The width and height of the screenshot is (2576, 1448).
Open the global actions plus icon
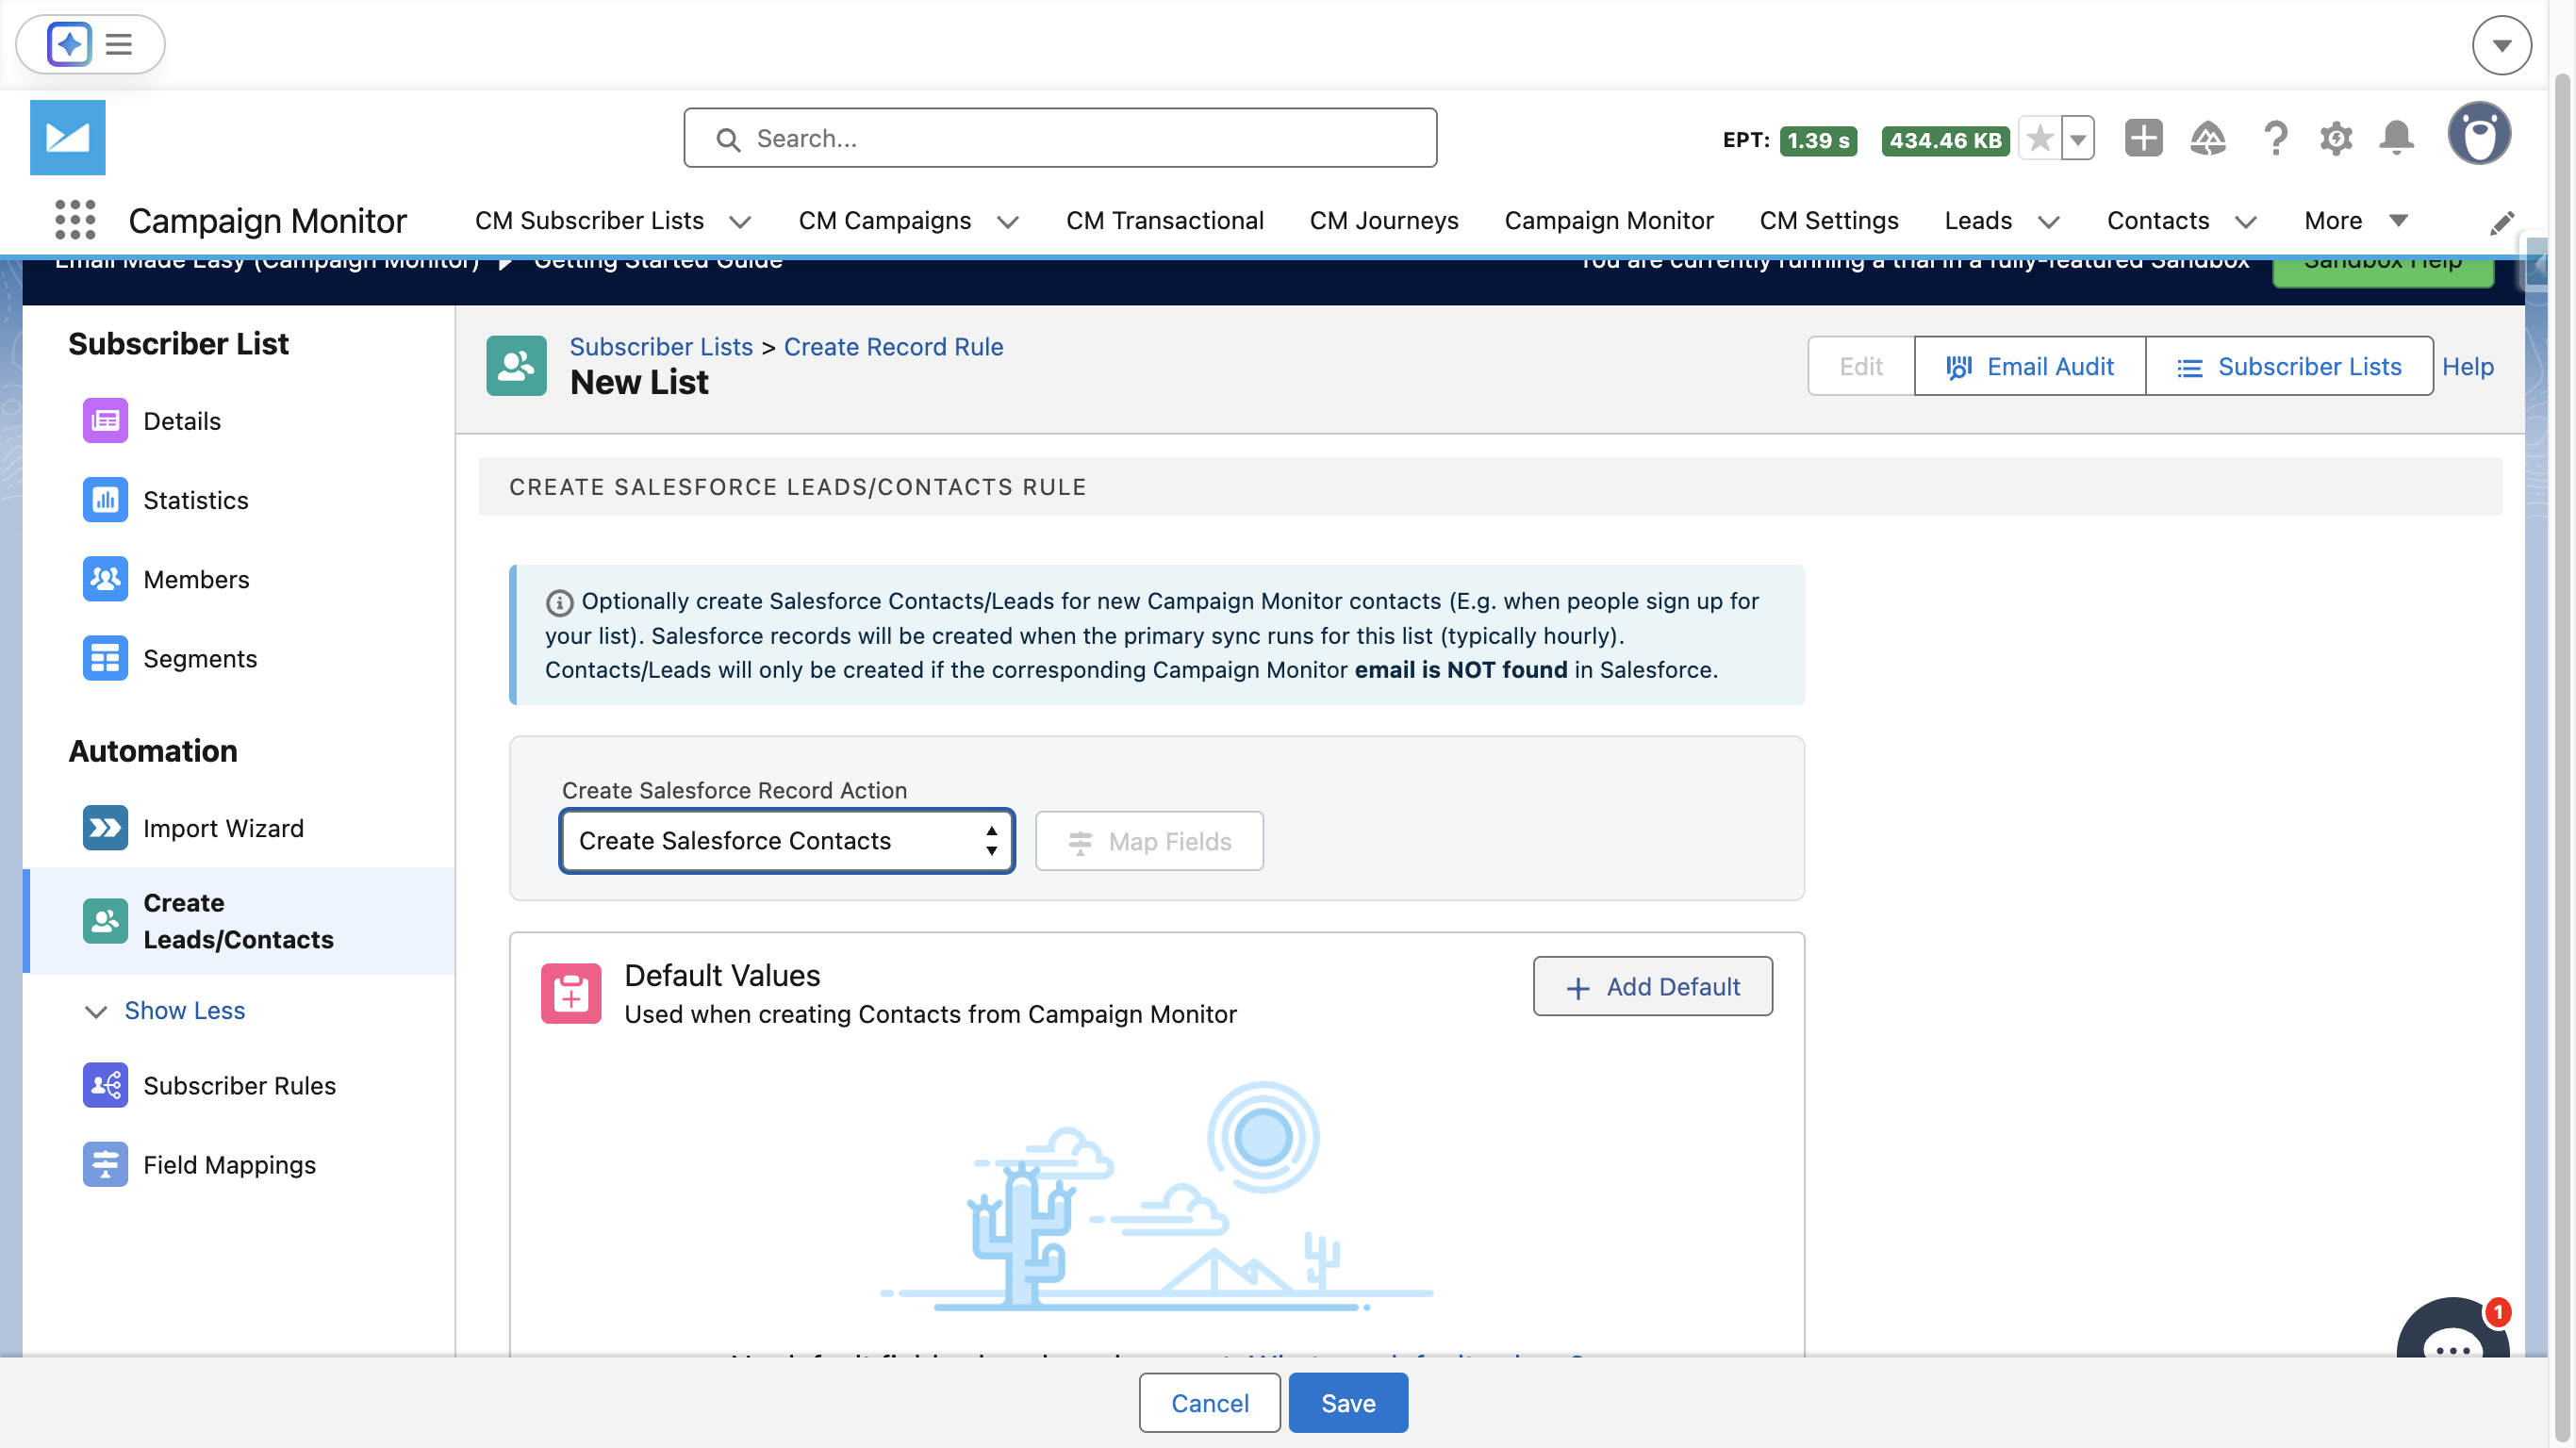click(2143, 138)
